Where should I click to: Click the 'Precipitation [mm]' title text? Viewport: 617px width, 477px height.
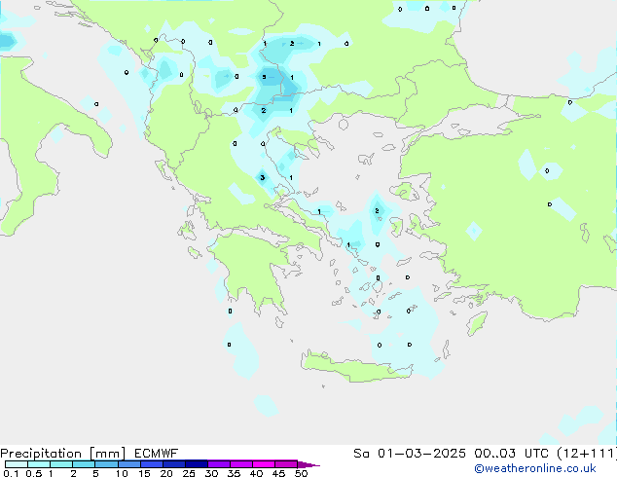tap(62, 454)
